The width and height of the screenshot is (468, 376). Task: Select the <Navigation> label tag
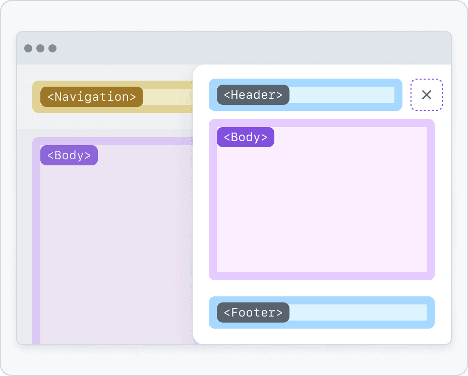(92, 97)
